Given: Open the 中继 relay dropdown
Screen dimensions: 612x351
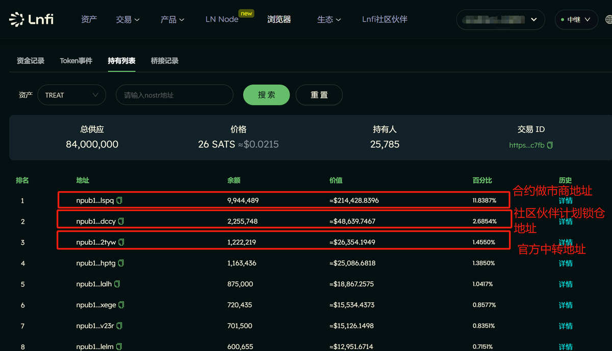Looking at the screenshot, I should [x=576, y=19].
